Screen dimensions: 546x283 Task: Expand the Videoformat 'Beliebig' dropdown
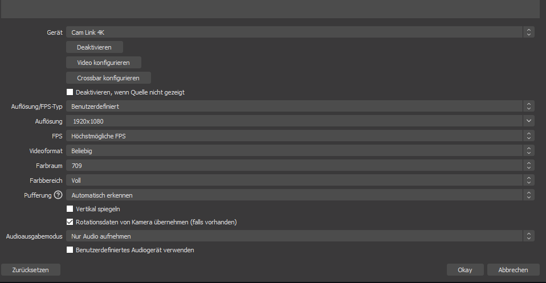pyautogui.click(x=300, y=151)
